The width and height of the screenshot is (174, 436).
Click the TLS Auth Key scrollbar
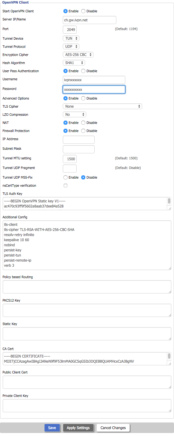[169, 201]
